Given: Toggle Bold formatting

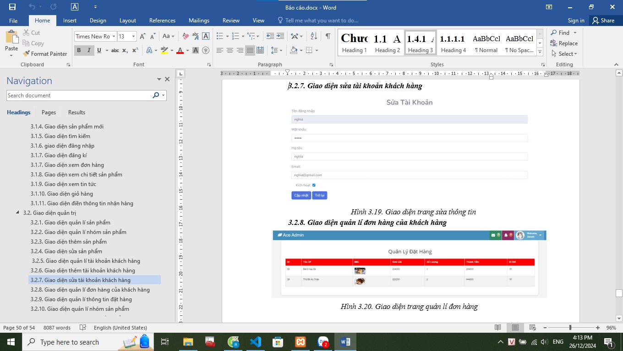Looking at the screenshot, I should (x=79, y=50).
